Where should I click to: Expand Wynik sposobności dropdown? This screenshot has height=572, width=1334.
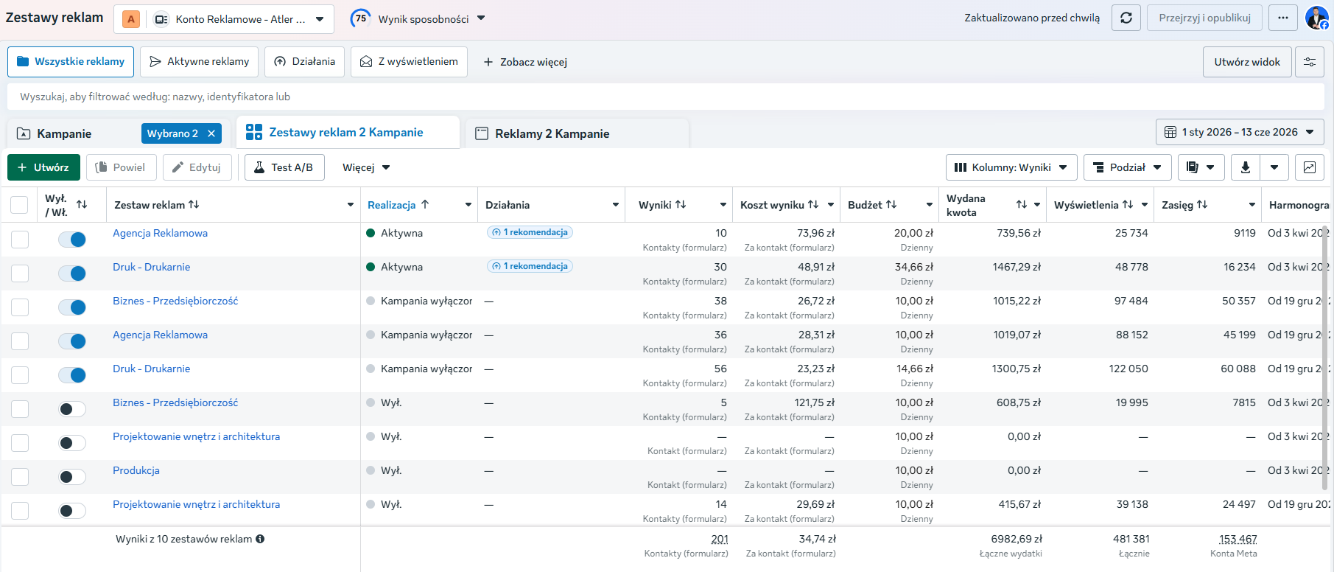pyautogui.click(x=481, y=18)
